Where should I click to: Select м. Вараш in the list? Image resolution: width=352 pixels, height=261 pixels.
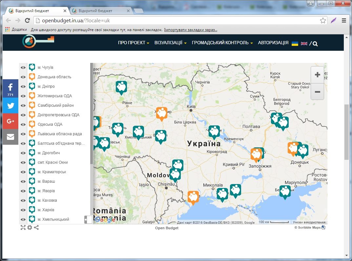coord(46,181)
